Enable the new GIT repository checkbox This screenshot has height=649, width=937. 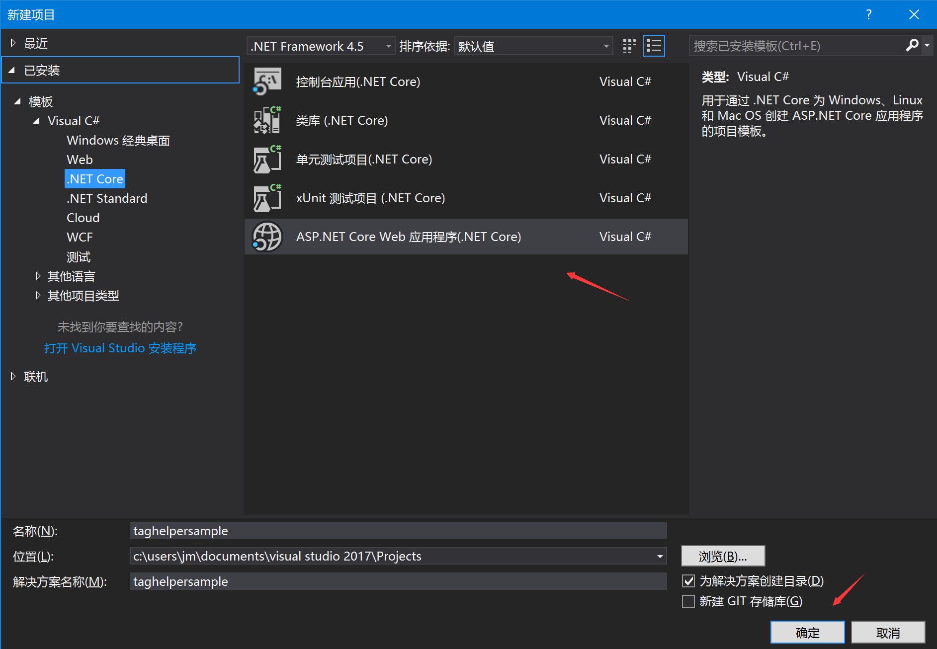click(x=688, y=601)
